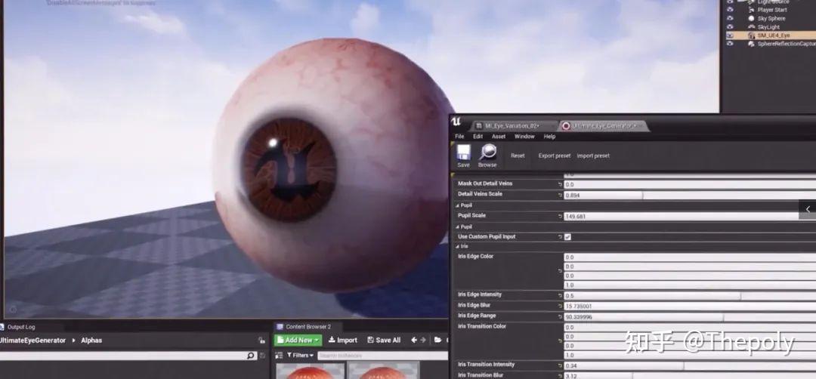Click the Alphas breadcrumb folder
The height and width of the screenshot is (379, 816).
(x=91, y=340)
